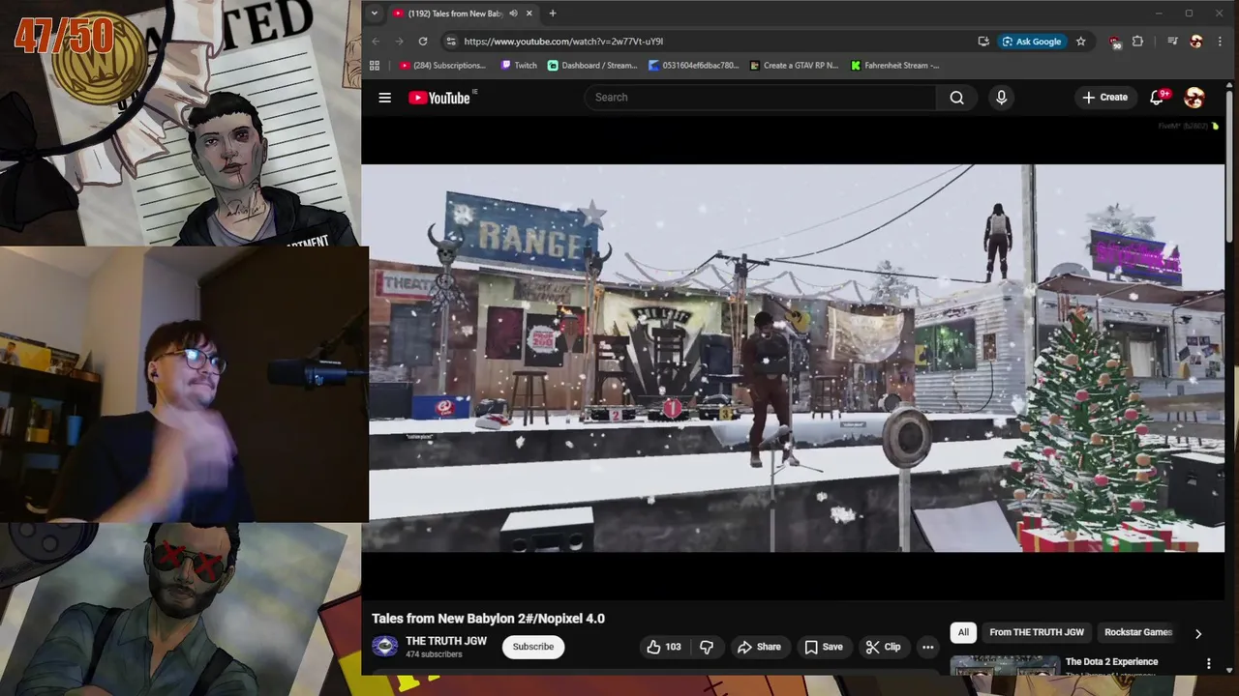Open the YouTube guide hamburger menu
The image size is (1239, 696).
tap(384, 98)
